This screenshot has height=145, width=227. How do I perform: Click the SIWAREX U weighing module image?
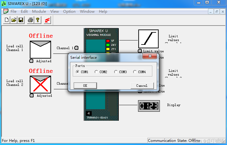[x=101, y=74]
